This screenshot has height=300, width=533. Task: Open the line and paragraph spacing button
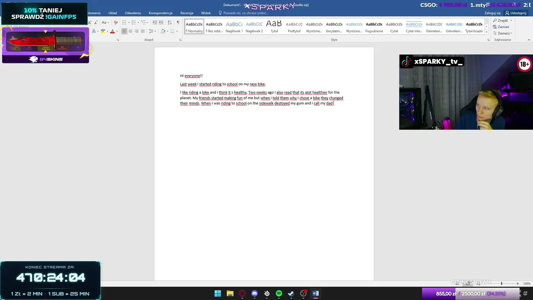(x=152, y=31)
